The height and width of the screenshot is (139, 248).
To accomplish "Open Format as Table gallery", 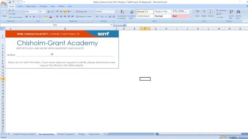I will point(131,14).
